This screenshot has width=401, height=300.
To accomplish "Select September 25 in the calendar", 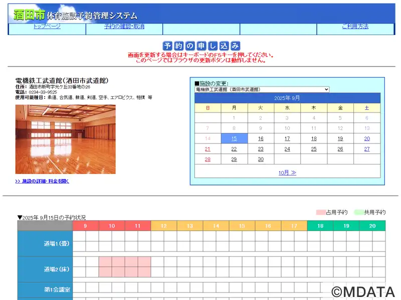I will pos(314,149).
